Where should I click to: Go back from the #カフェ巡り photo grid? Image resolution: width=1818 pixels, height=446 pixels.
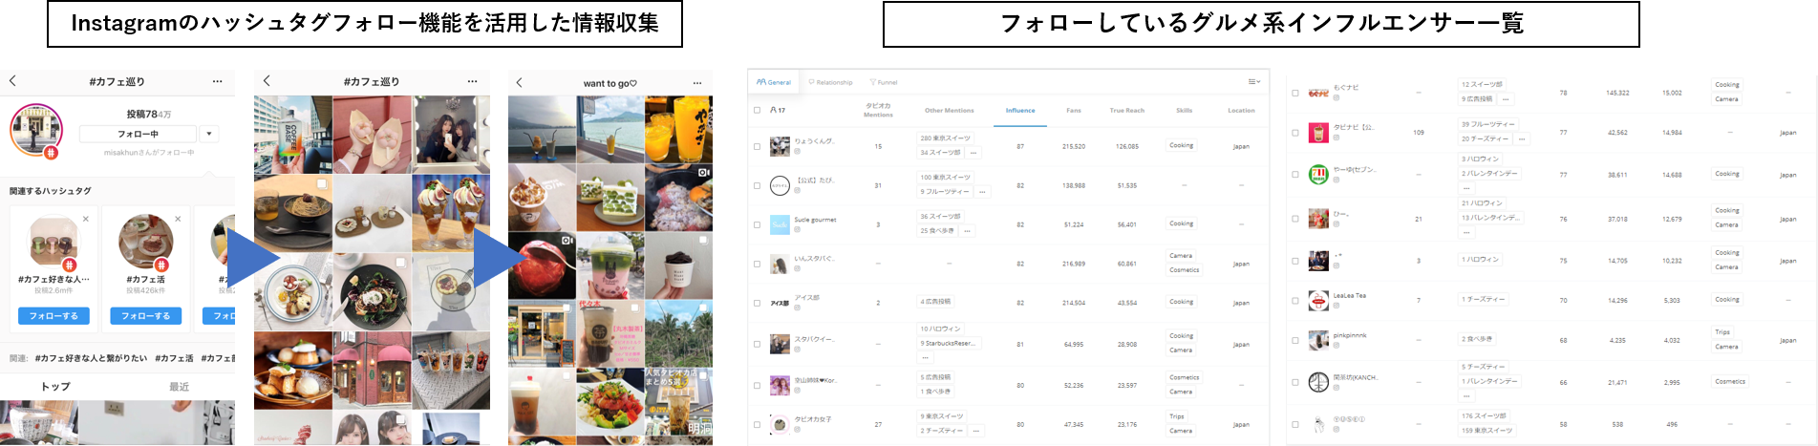point(267,81)
